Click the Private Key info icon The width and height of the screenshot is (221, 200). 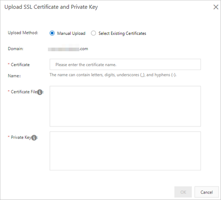coord(34,138)
